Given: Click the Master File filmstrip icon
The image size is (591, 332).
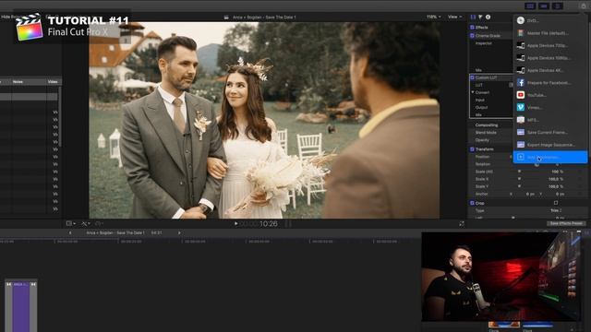Looking at the screenshot, I should [x=521, y=33].
